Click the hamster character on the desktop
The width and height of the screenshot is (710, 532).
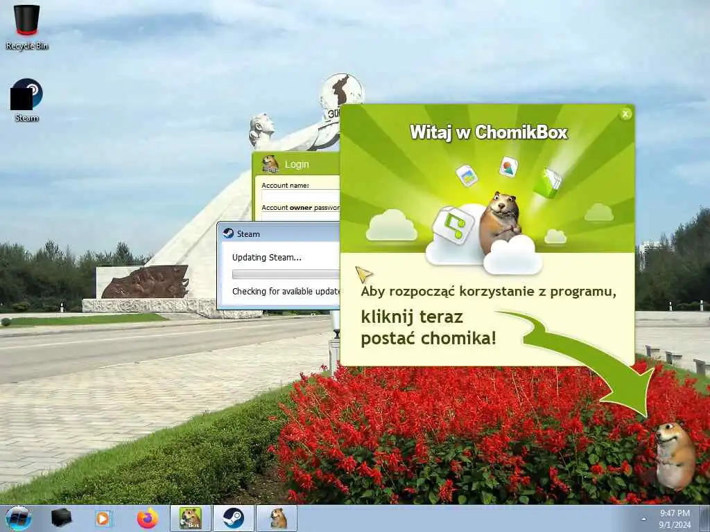[675, 456]
